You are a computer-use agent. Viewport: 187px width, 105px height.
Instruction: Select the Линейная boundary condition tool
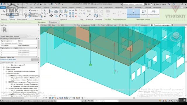(144, 13)
